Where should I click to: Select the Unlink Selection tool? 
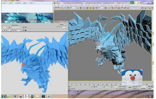(65, 8)
